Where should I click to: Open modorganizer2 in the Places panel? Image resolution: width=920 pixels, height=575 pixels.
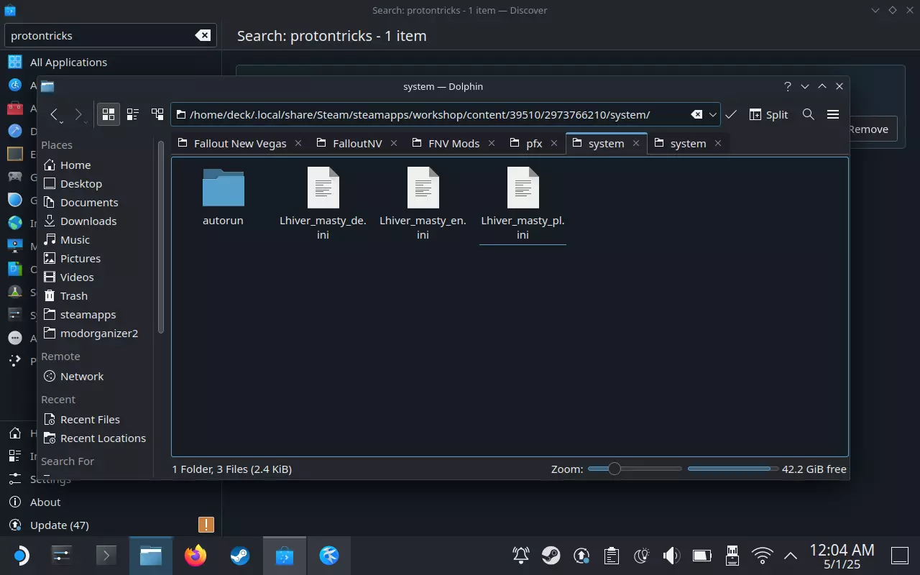point(97,333)
